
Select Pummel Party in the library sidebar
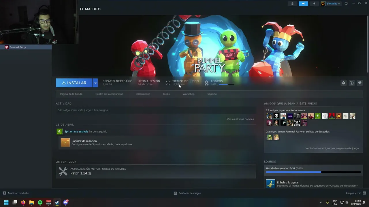tap(26, 47)
